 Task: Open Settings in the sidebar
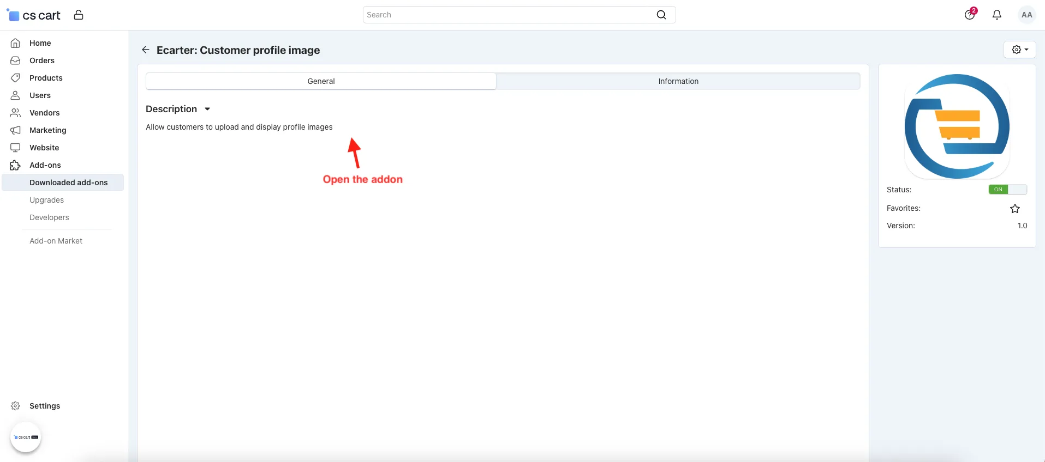45,406
